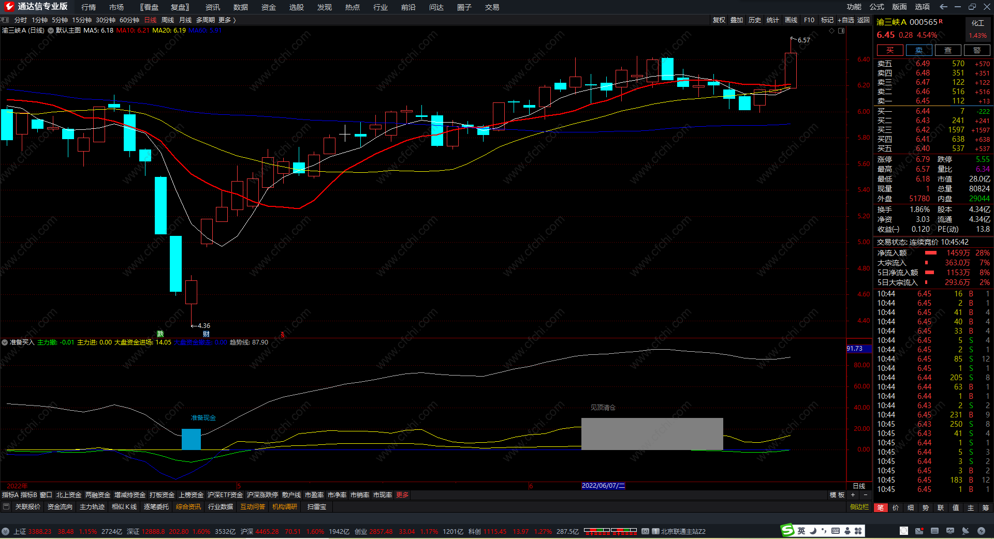Switch to 筹 chip distribution toggle
Image resolution: width=994 pixels, height=539 pixels.
tap(986, 507)
